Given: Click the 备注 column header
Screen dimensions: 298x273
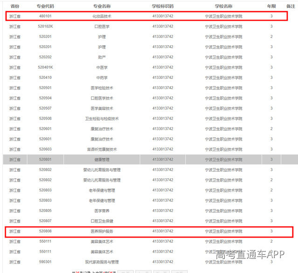Looking at the screenshot, I should coord(291,6).
